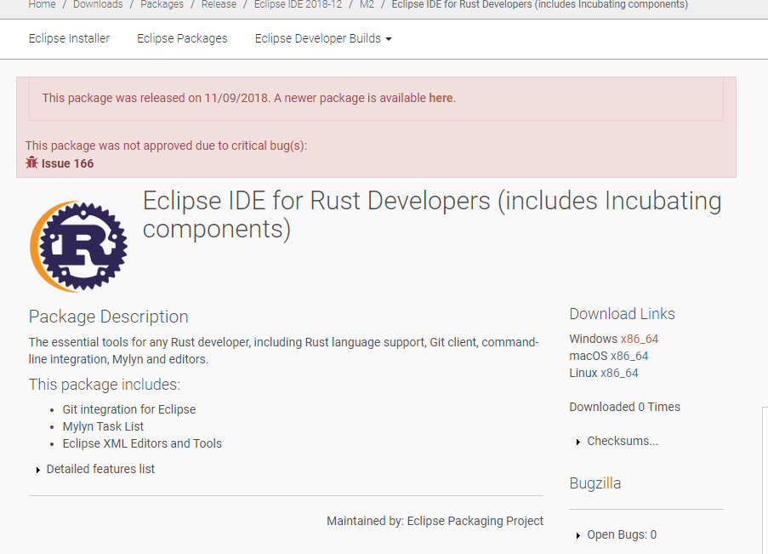
Task: Go to Downloads in the breadcrumb
Action: tap(98, 4)
